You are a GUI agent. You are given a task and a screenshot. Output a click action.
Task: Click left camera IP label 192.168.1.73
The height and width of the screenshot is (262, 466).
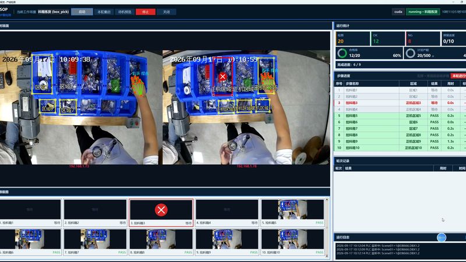(79, 167)
